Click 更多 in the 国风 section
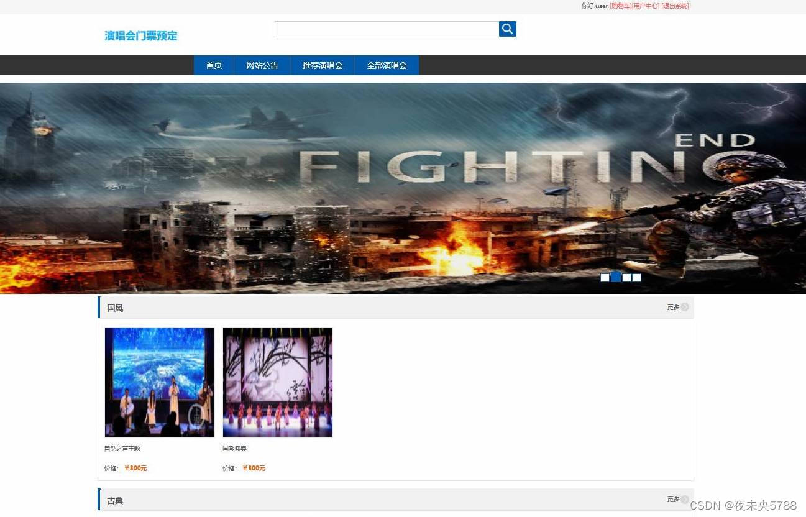Screen dimensions: 806x517 pos(673,307)
